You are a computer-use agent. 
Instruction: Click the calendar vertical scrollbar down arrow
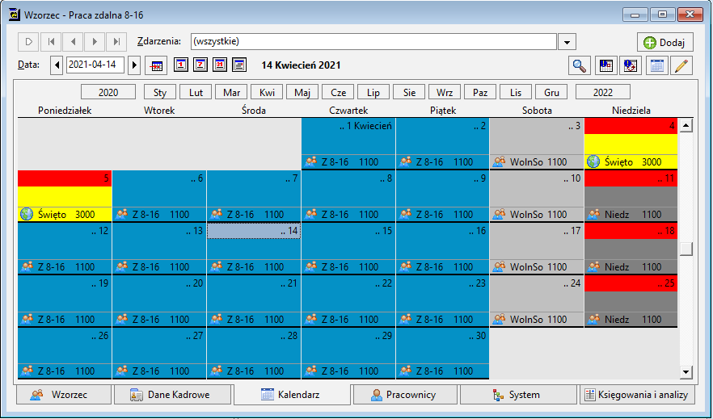(686, 372)
